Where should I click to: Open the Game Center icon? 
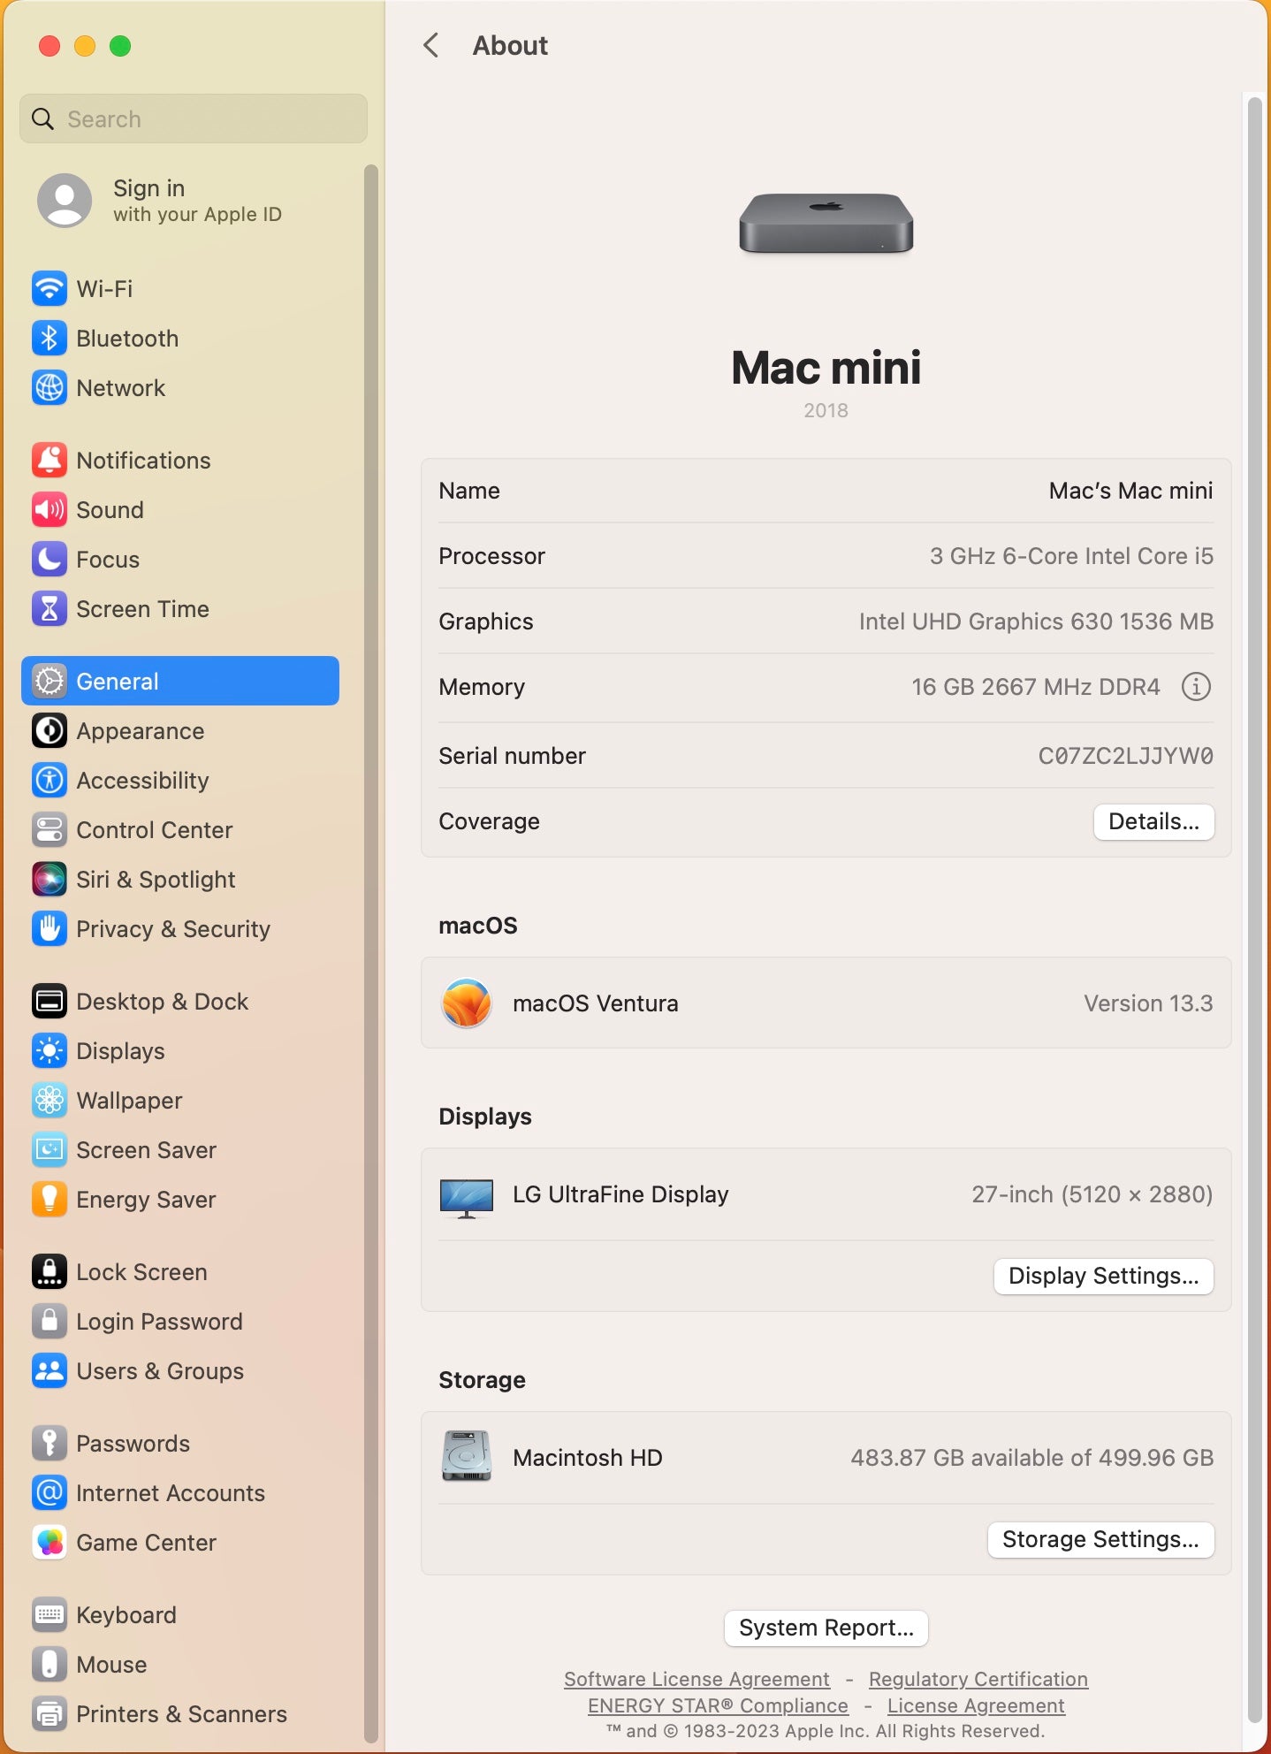49,1543
